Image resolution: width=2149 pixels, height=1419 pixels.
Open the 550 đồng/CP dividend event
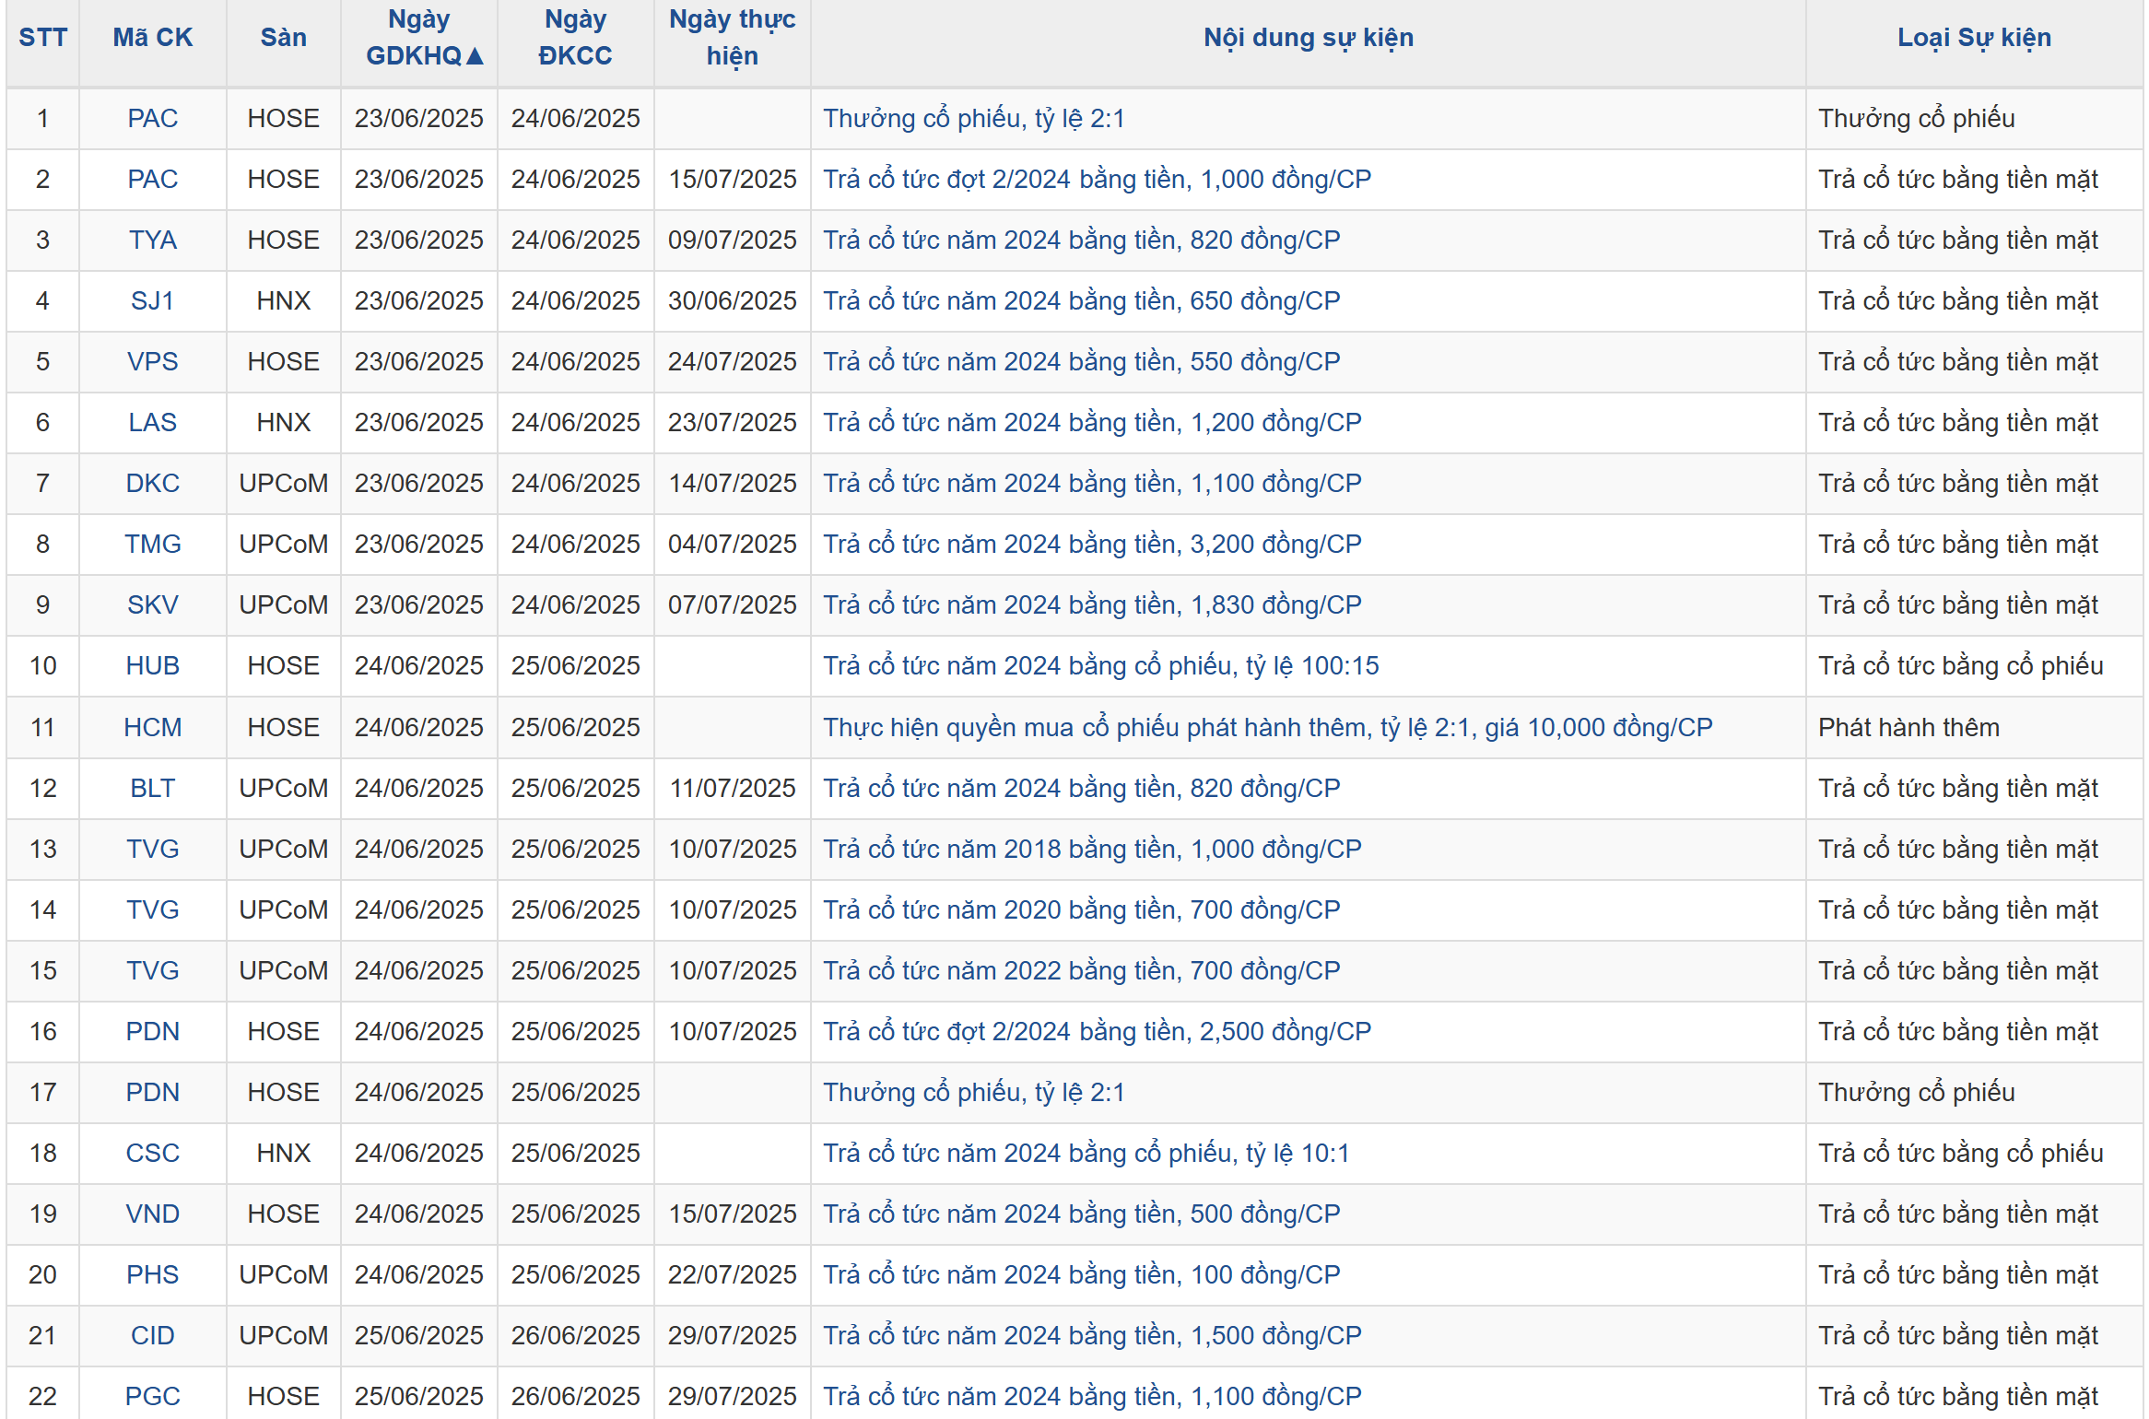click(1082, 362)
